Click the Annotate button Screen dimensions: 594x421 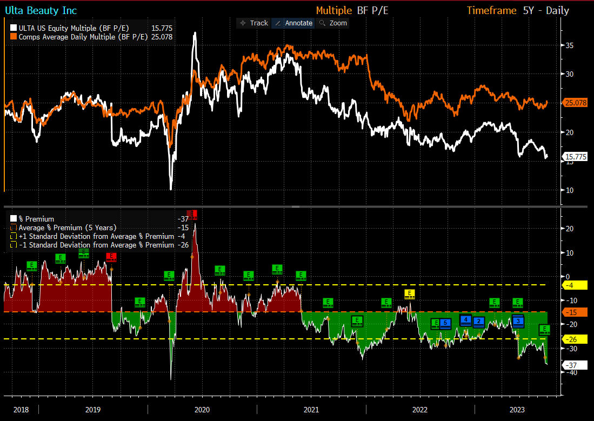(293, 23)
